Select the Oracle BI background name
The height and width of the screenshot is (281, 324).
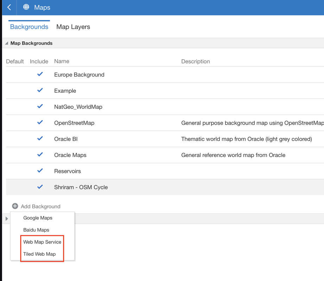(x=66, y=139)
